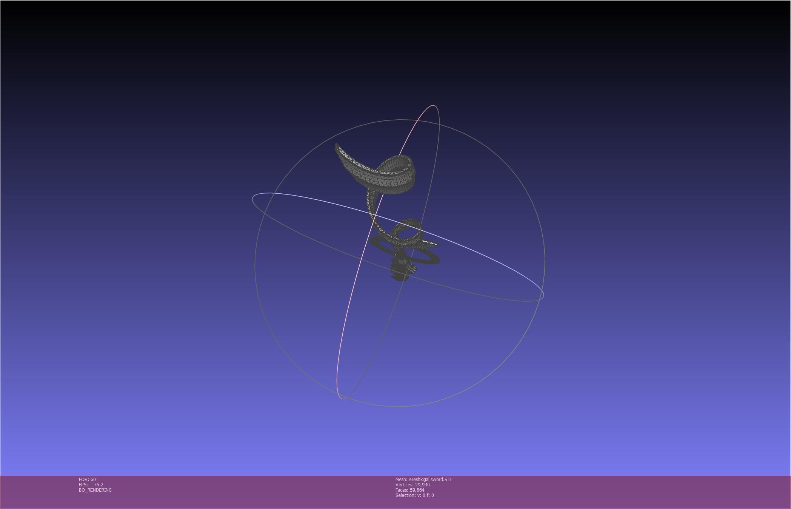Click the gray outer trackball circle's top edge
The image size is (791, 509).
[400, 120]
